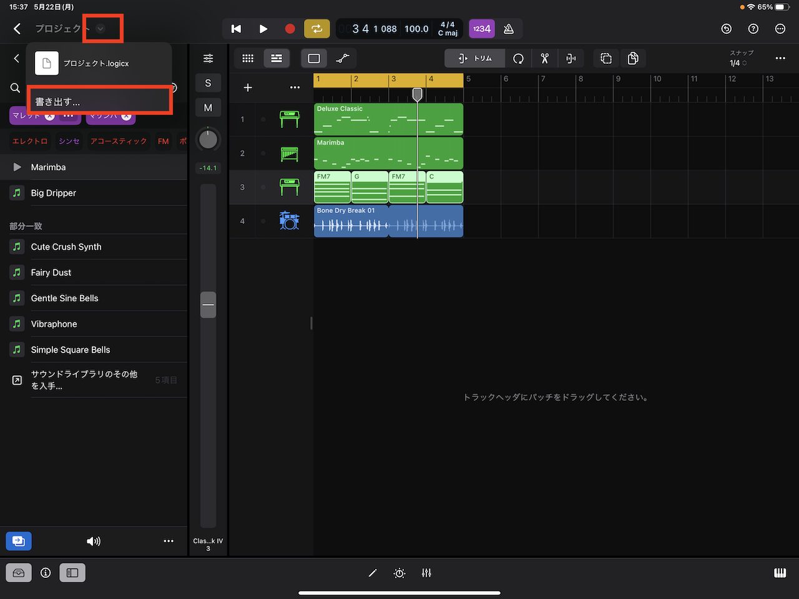Click the channel volume fader handle
The width and height of the screenshot is (799, 599).
point(208,304)
